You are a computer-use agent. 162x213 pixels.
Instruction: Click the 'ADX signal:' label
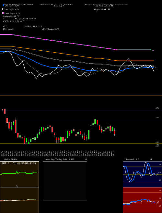[8, 29]
